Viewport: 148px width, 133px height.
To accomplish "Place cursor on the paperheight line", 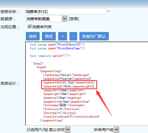I will coord(68,86).
